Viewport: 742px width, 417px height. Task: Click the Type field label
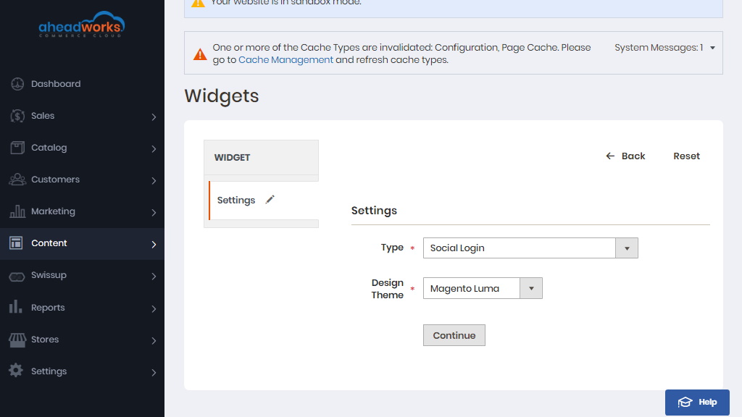[x=392, y=248]
